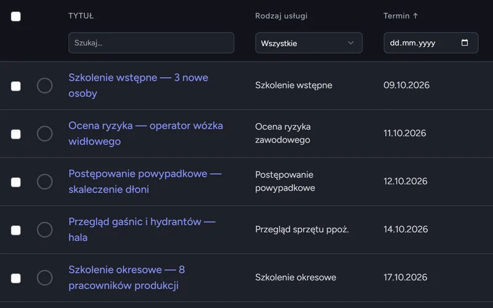The image size is (493, 308).
Task: Click the Szkolenie okresowe service type cell
Action: coord(296,278)
